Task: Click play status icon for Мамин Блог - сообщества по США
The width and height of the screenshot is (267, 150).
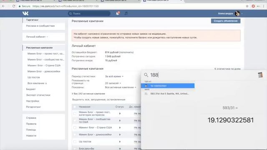Action: tap(120, 120)
